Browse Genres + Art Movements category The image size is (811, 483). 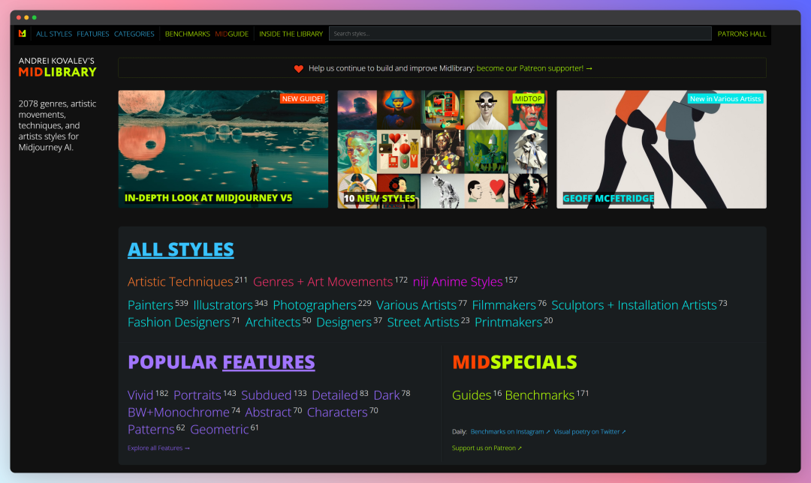(323, 281)
